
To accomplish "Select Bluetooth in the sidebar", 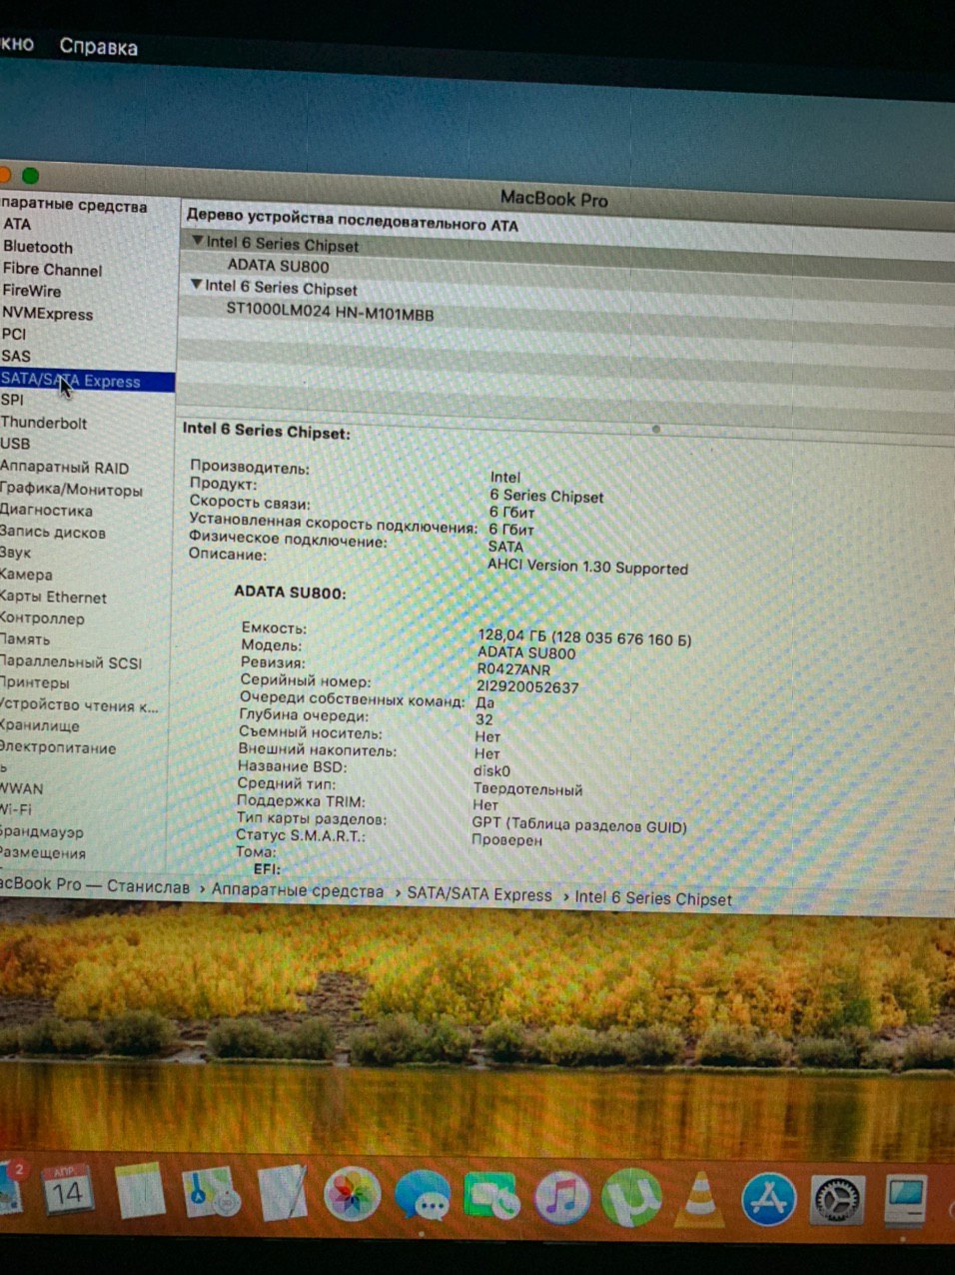I will pyautogui.click(x=38, y=247).
